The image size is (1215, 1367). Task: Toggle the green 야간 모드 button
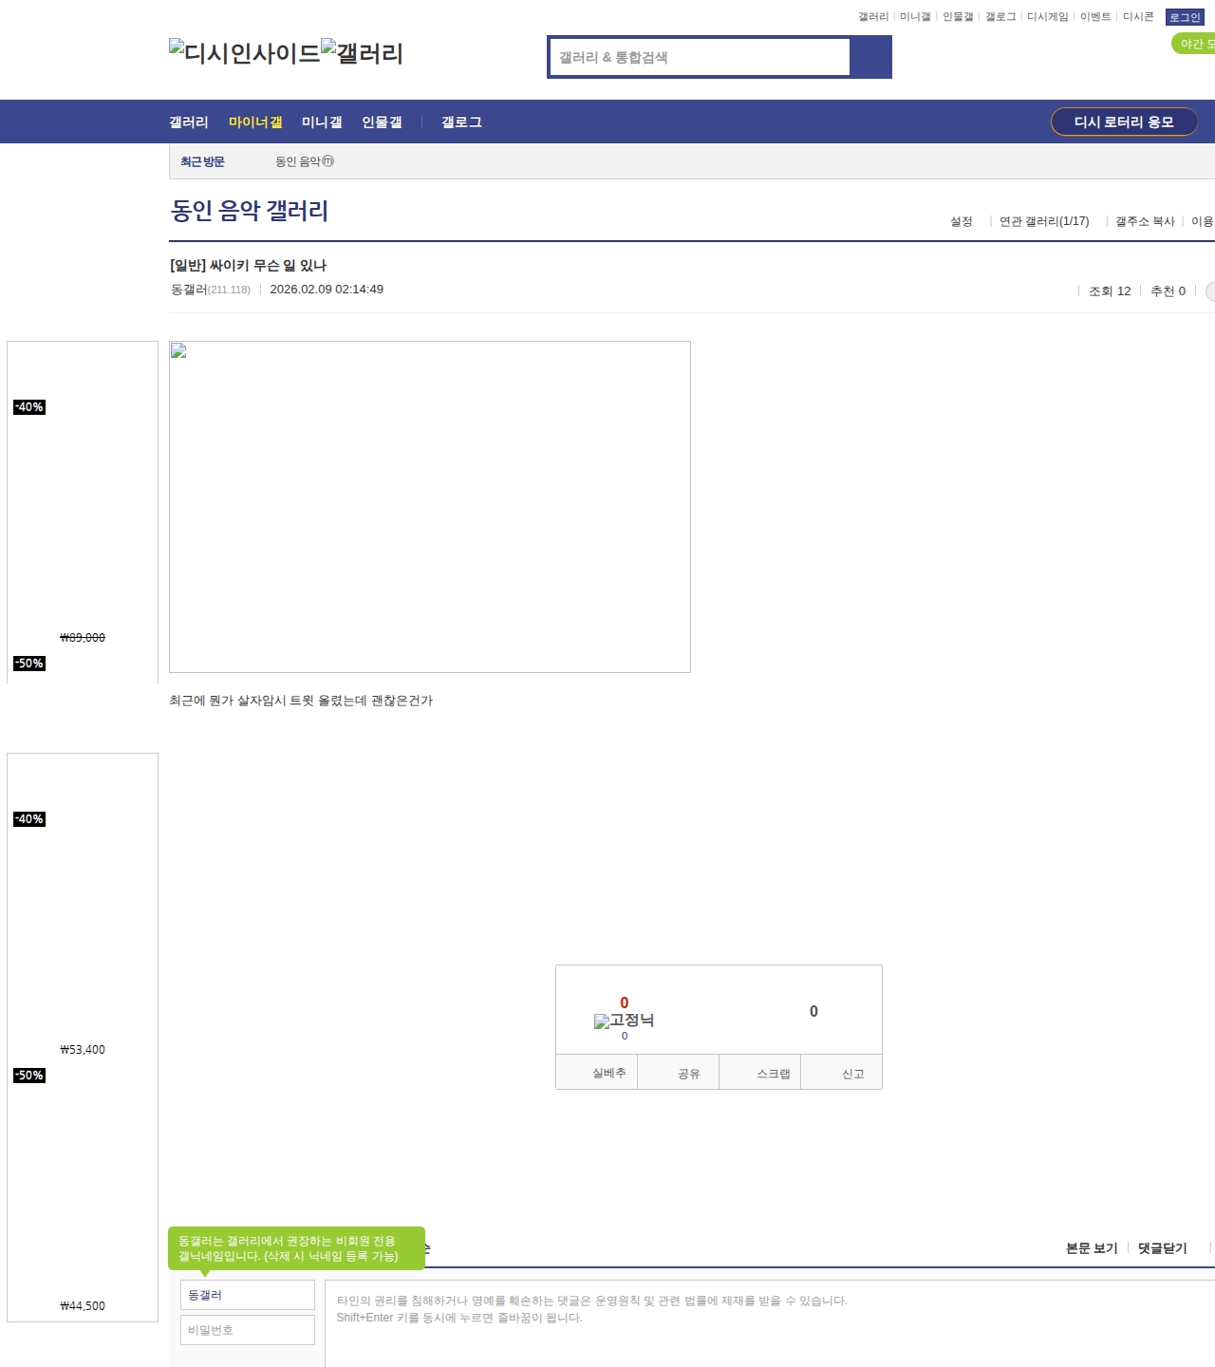click(1194, 44)
